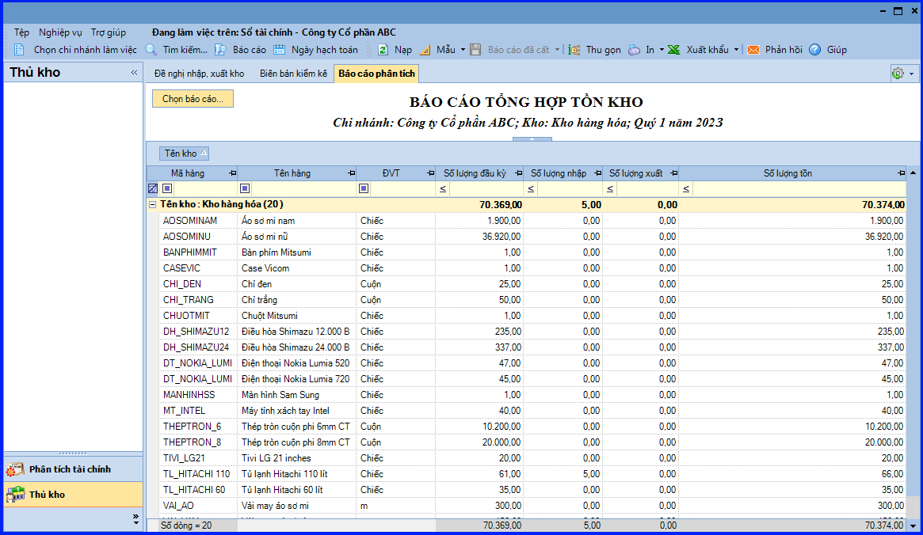
Task: Click the clear-filter icon in filter row
Action: click(153, 188)
